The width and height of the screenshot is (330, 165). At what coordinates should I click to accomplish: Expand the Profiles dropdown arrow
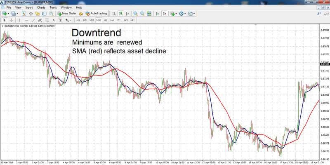click(x=17, y=14)
